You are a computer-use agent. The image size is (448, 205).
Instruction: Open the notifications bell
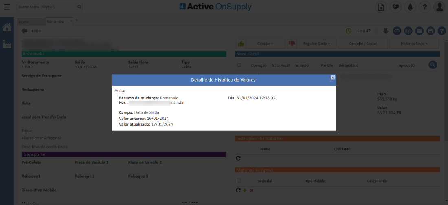pos(410,7)
